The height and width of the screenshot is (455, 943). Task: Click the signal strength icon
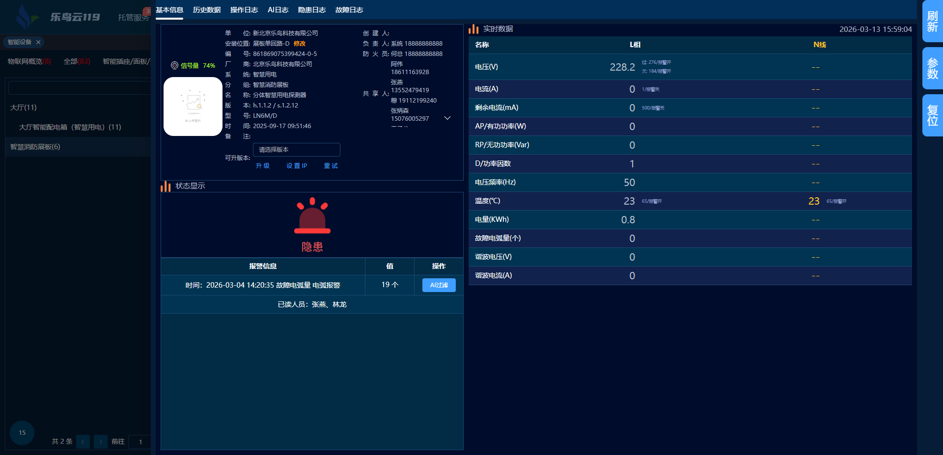(174, 65)
